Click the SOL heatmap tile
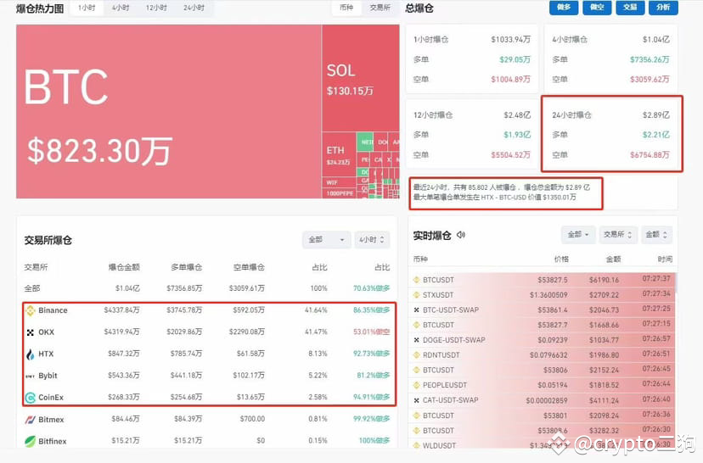The height and width of the screenshot is (463, 703). (x=361, y=78)
